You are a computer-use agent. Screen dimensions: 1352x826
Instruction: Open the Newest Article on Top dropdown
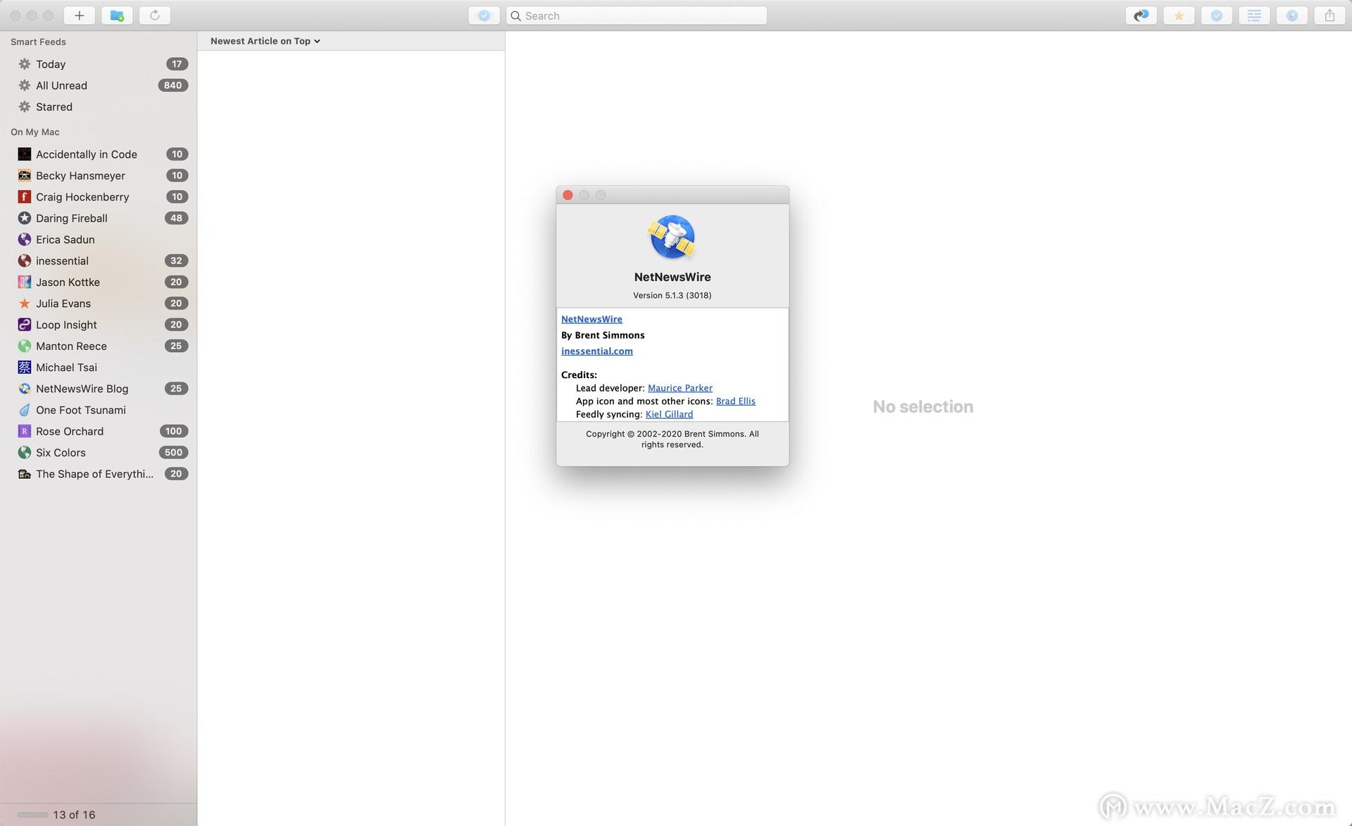(x=265, y=41)
